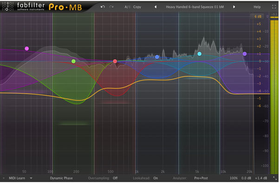Click the resize corner icon
Viewport: 279px width, 183px height.
click(x=275, y=178)
